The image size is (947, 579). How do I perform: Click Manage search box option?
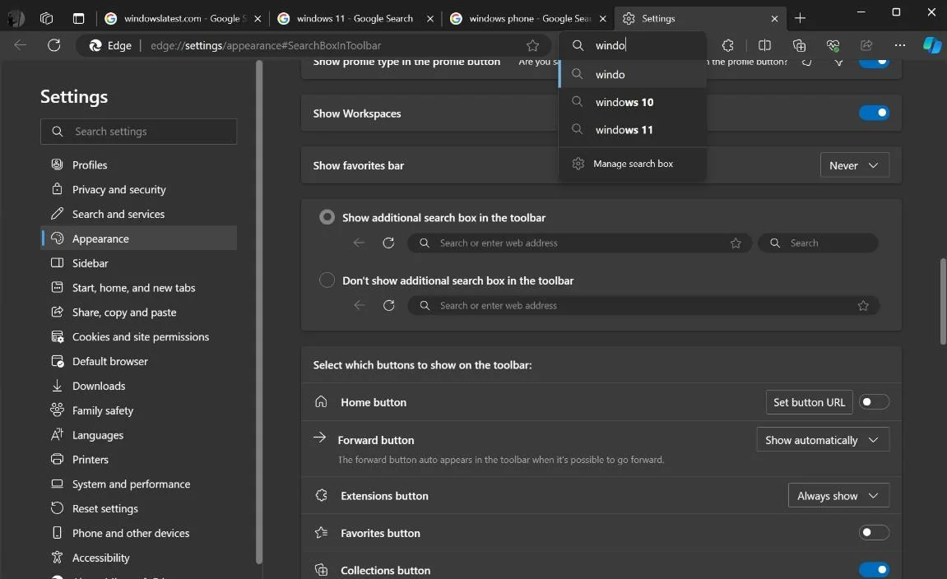[633, 164]
